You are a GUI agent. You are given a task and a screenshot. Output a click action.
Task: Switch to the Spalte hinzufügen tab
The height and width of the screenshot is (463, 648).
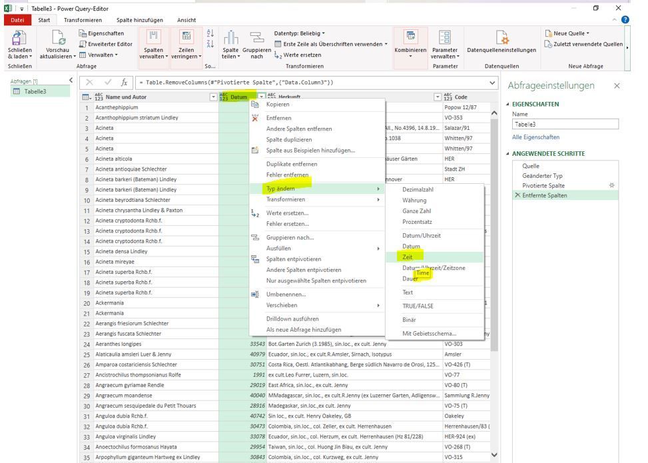point(140,20)
